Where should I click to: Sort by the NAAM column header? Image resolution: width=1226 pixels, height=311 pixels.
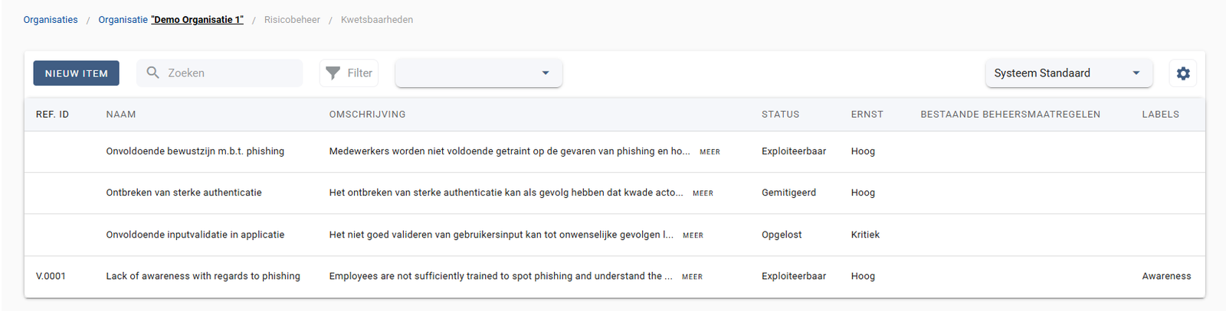pyautogui.click(x=121, y=115)
